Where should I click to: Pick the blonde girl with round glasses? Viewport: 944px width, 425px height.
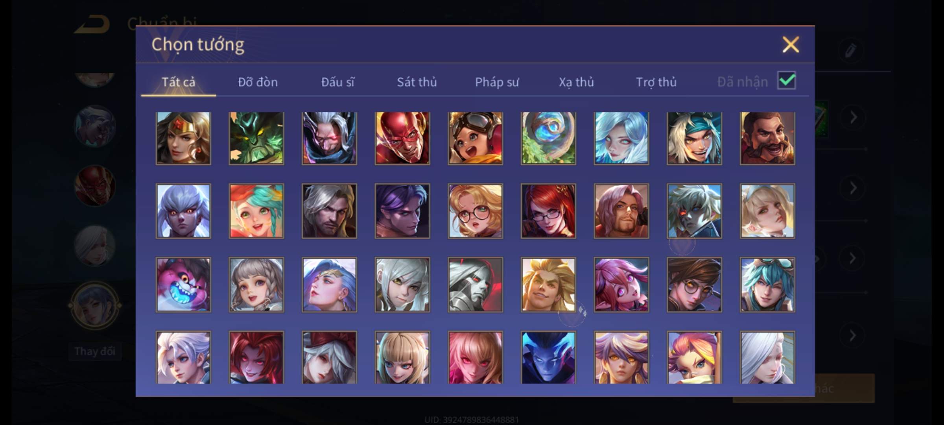(475, 211)
